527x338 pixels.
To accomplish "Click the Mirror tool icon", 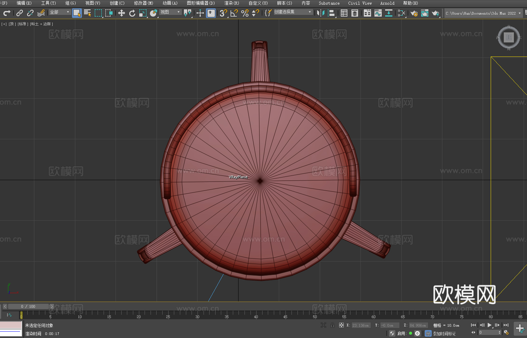I will (321, 13).
